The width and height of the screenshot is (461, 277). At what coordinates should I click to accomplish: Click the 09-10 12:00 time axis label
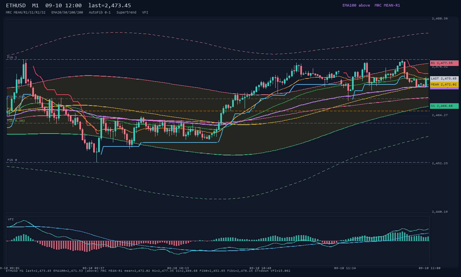pos(430,268)
